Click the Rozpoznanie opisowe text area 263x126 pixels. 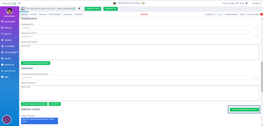tap(140, 52)
